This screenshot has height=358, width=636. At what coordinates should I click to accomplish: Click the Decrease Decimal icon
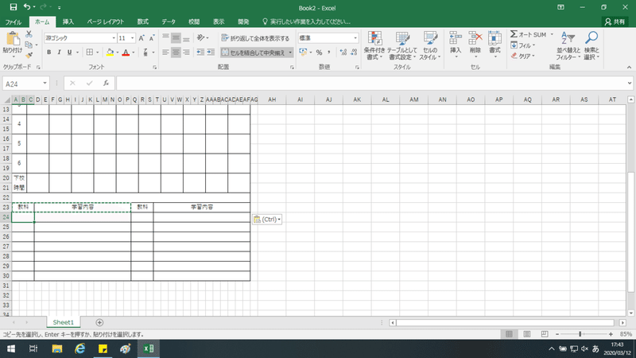(354, 53)
